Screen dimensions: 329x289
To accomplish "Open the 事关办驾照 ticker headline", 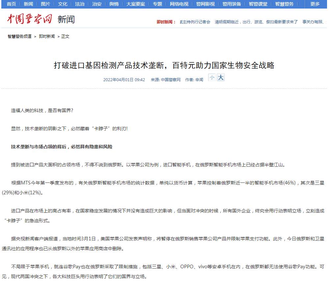I will click(x=314, y=22).
